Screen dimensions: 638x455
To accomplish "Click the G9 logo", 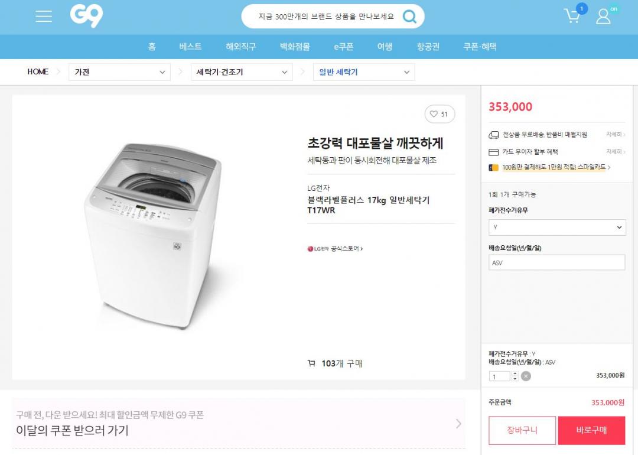I will click(86, 16).
